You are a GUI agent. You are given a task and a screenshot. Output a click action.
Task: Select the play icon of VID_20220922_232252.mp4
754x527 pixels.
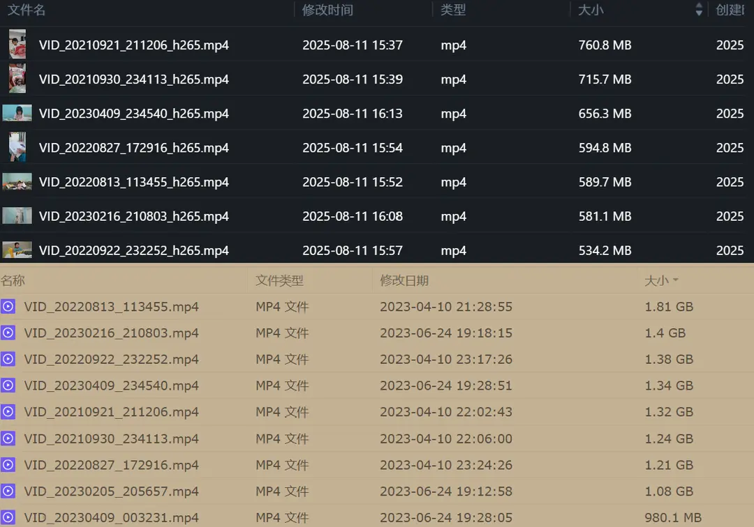click(8, 360)
